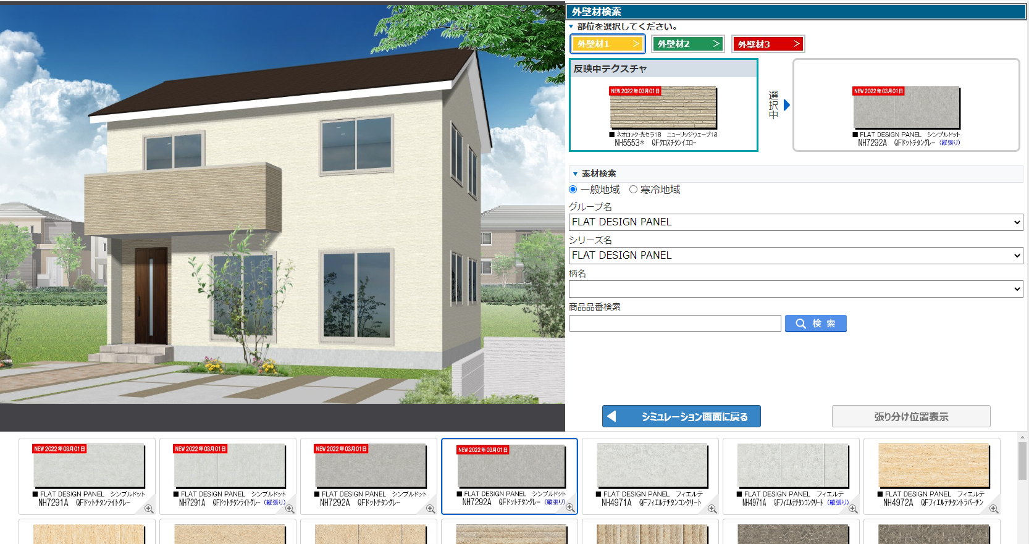Click the blue 選択中 arrow indicator
This screenshot has height=544, width=1029.
click(786, 105)
